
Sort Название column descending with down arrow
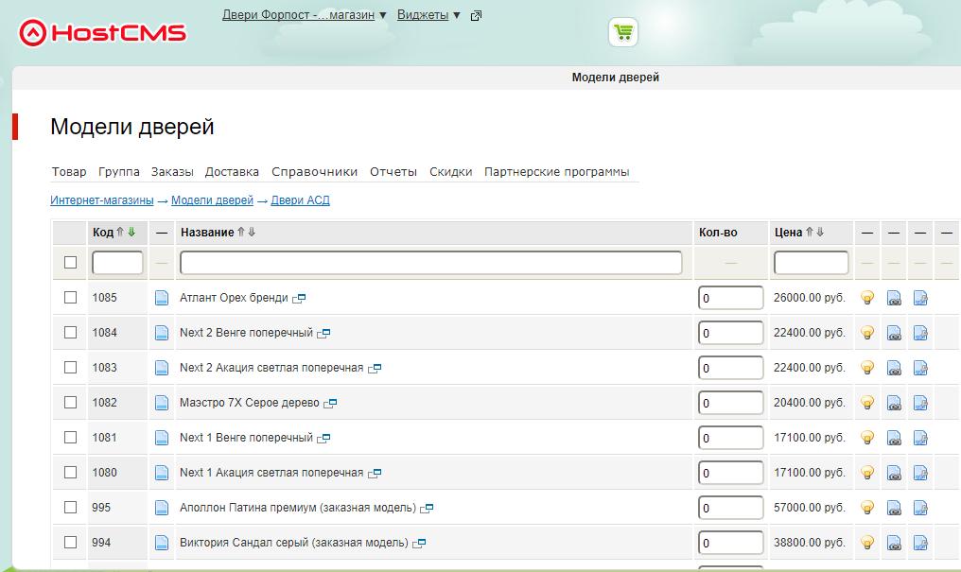[x=252, y=232]
